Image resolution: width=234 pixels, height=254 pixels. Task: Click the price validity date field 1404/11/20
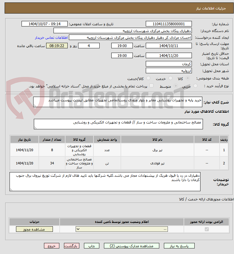tap(169, 55)
